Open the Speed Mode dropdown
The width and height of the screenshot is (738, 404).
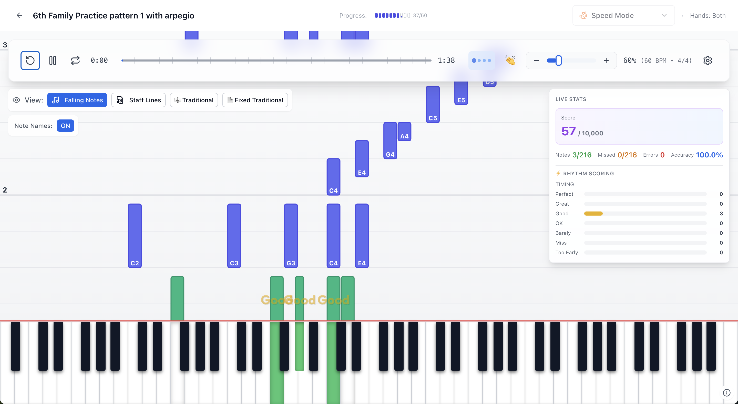click(x=623, y=15)
